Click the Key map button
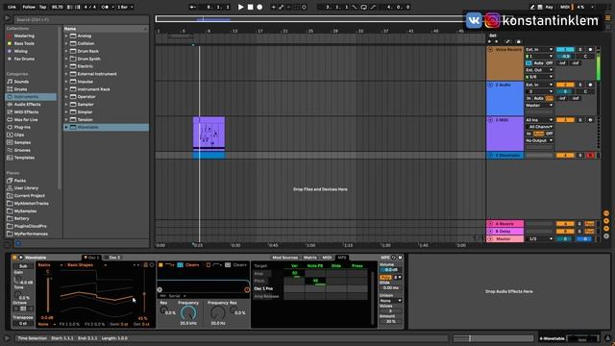Screen dimensions: 615x346 (x=549, y=7)
